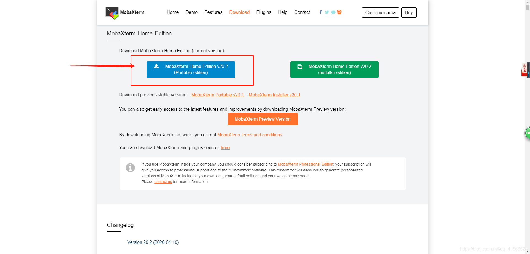The height and width of the screenshot is (254, 530).
Task: Open the Twitter bird icon
Action: click(327, 12)
